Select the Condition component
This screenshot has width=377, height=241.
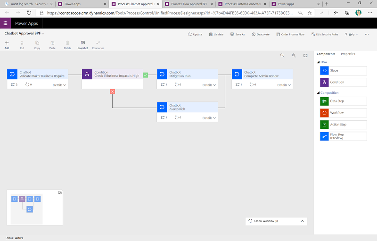pos(344,82)
